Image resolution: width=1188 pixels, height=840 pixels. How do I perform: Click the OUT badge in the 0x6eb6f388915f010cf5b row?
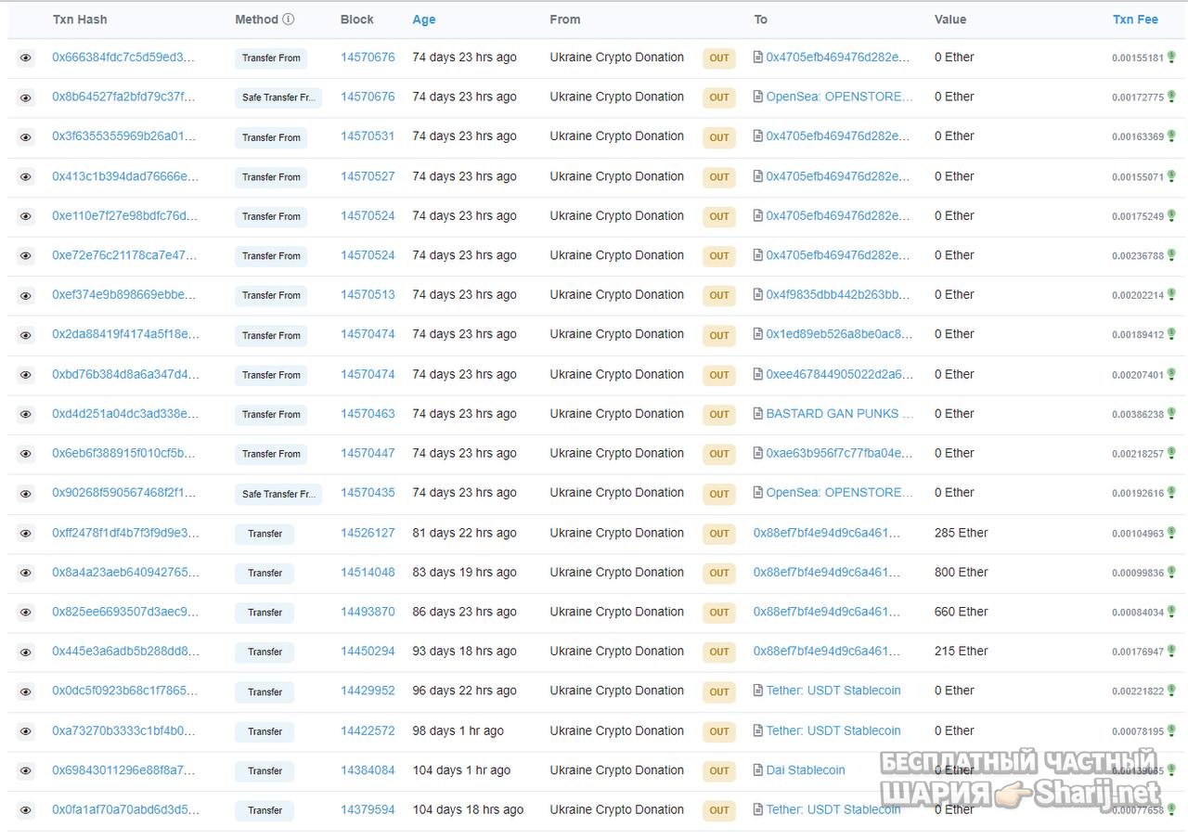[719, 454]
